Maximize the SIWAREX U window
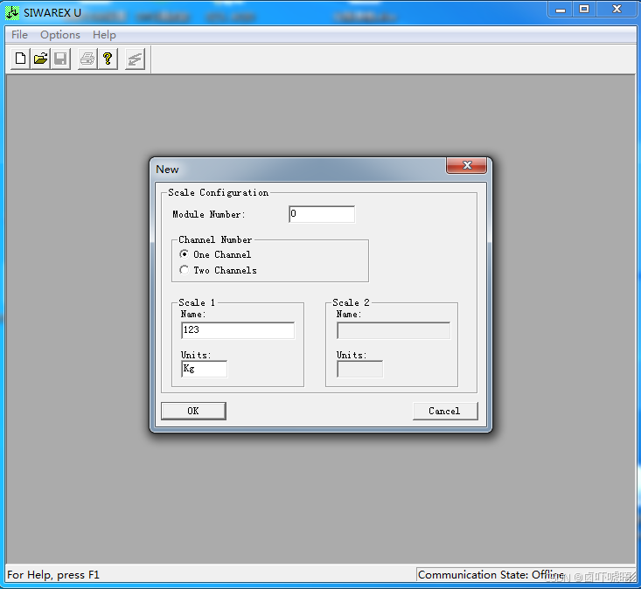 [x=584, y=10]
